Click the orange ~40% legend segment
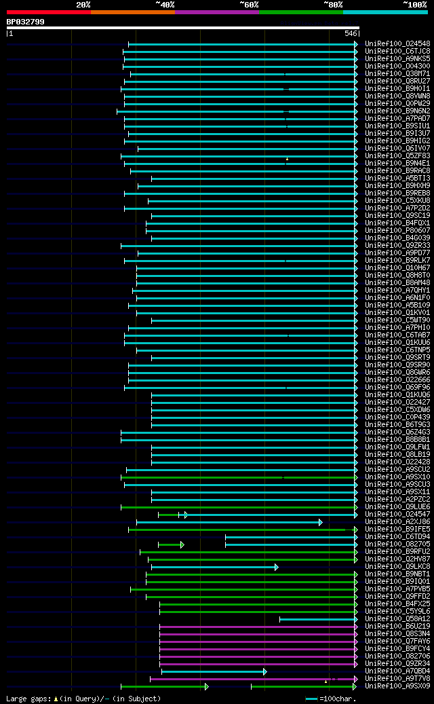Viewport: 434px width, 704px height. point(133,12)
